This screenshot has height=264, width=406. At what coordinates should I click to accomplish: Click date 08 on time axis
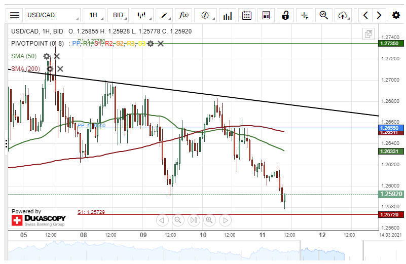pyautogui.click(x=83, y=235)
